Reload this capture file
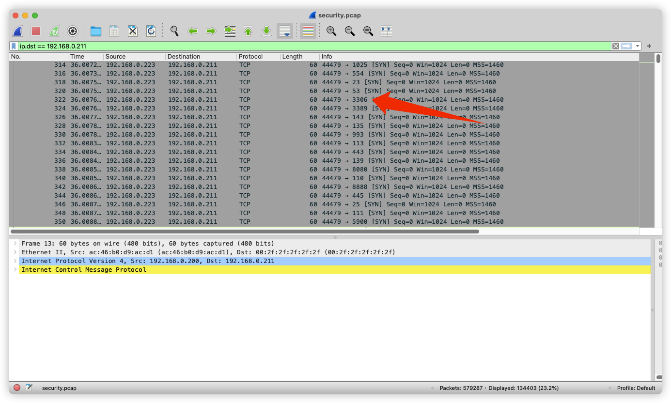The image size is (671, 403). [x=151, y=31]
